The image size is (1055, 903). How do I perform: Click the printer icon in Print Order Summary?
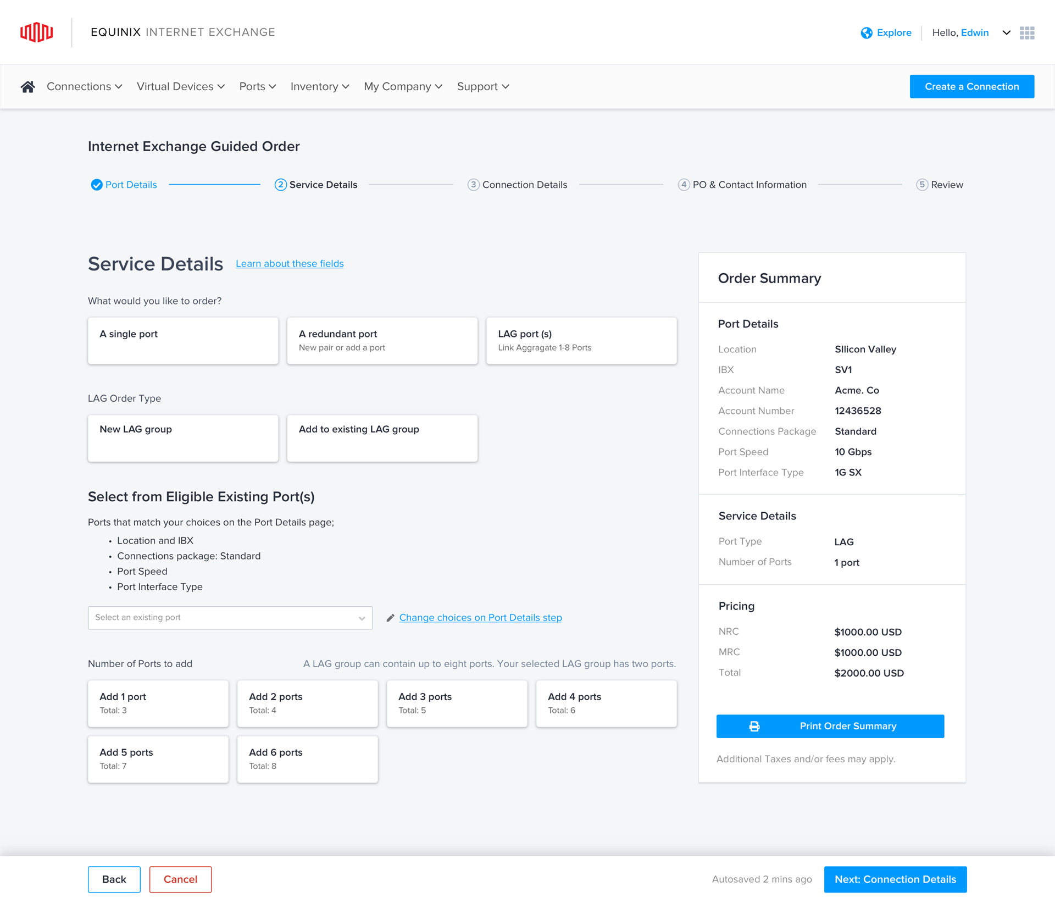[x=754, y=727]
